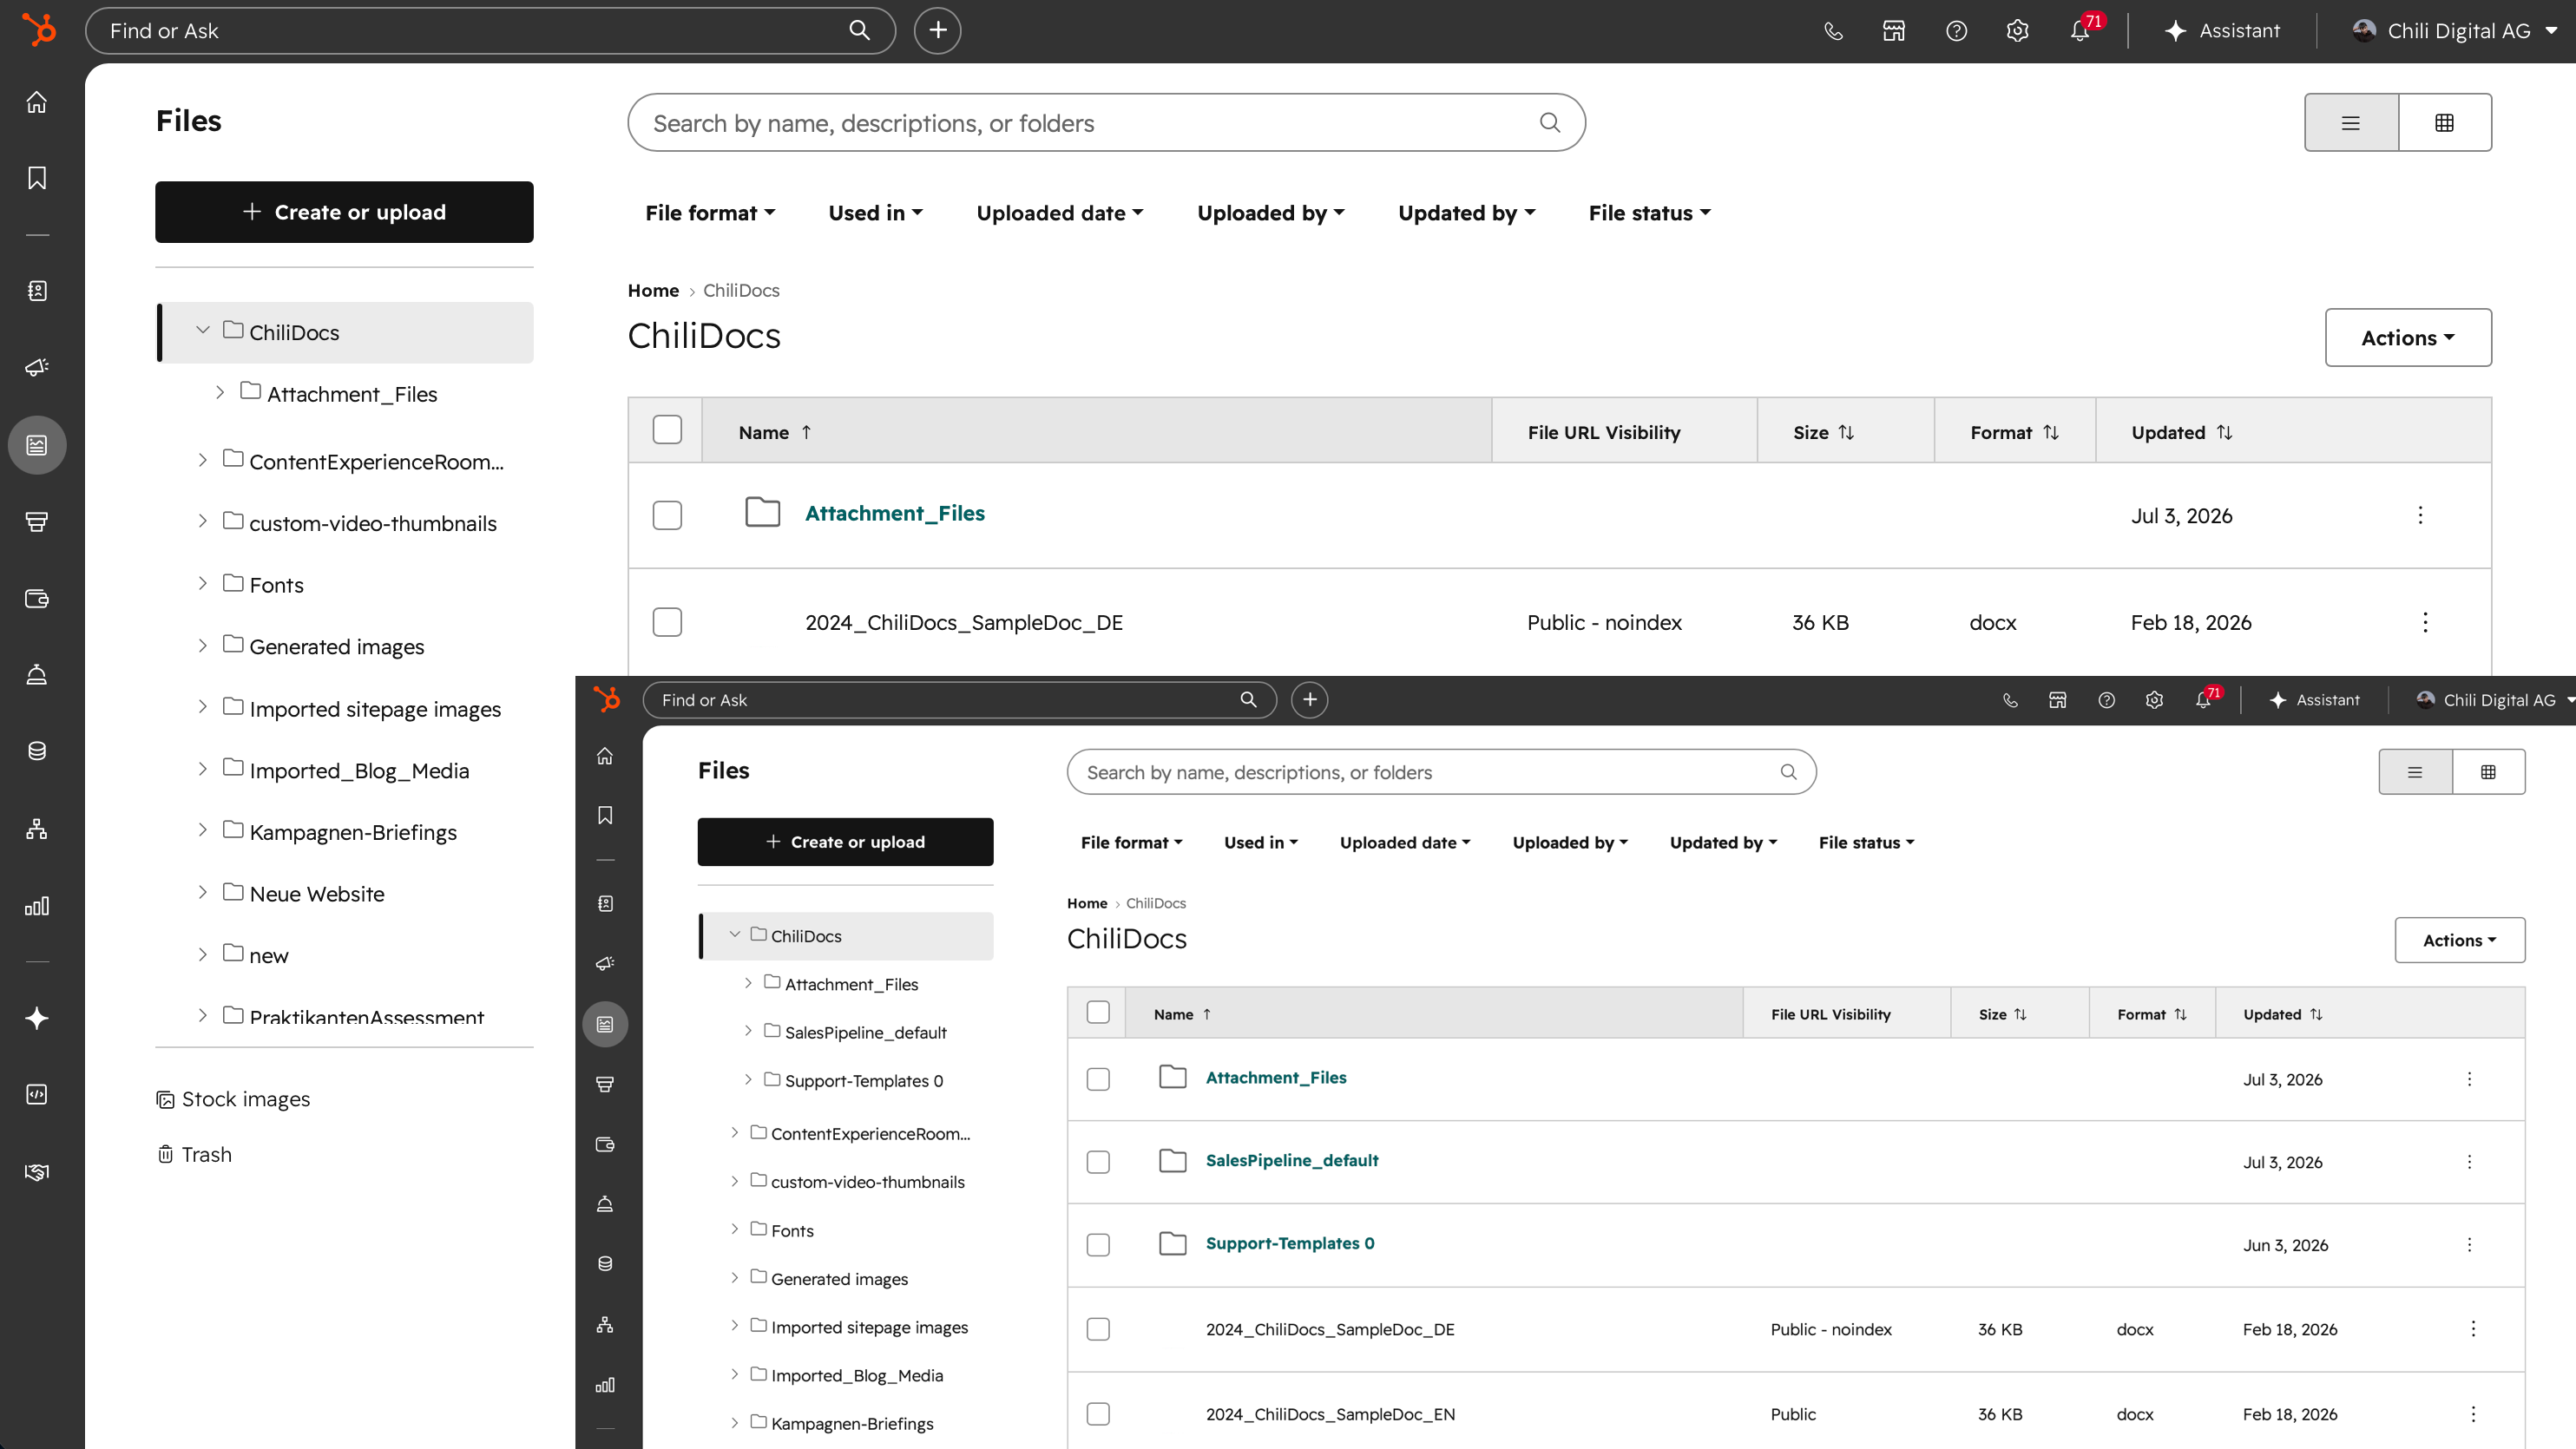Open the three-dot menu for the back window Attachment_Files row
The image size is (2576, 1449).
[2420, 515]
